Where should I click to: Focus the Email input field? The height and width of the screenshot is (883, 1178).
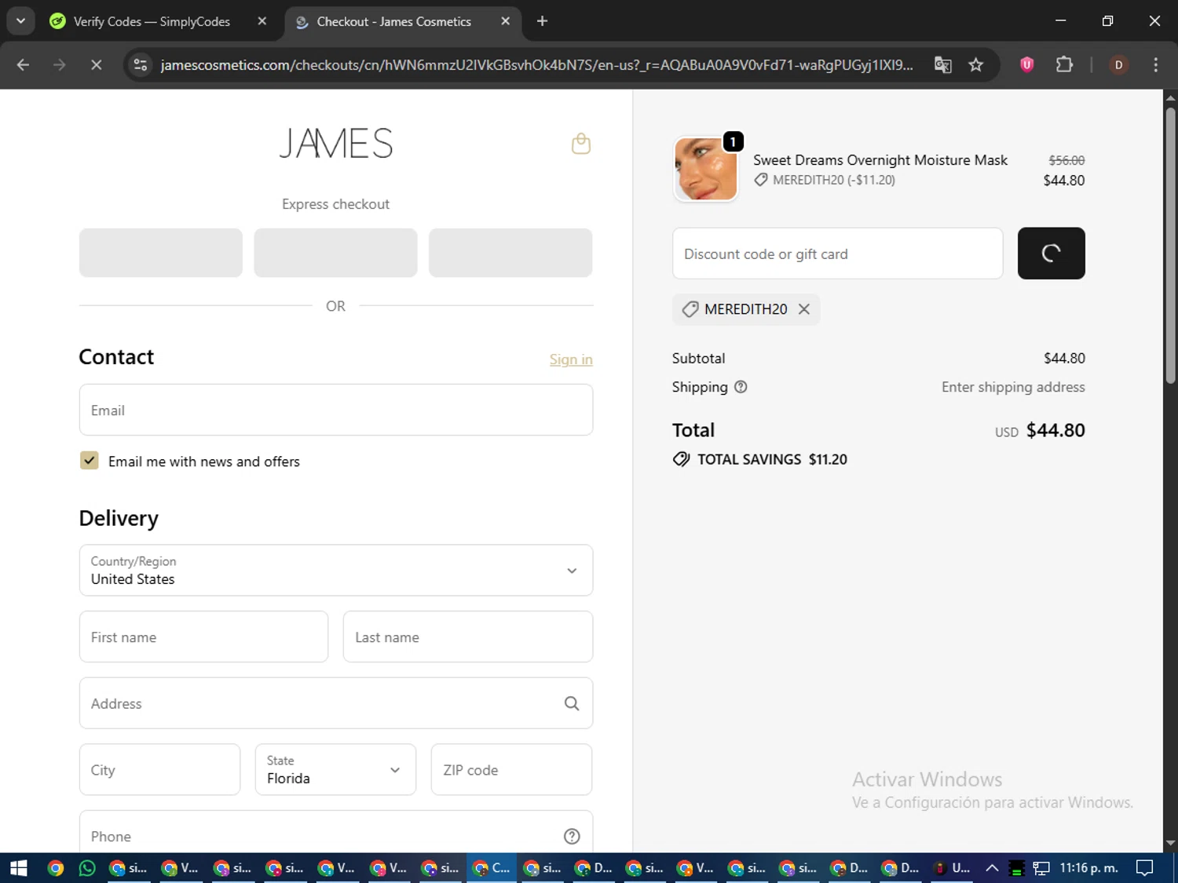[x=336, y=410]
